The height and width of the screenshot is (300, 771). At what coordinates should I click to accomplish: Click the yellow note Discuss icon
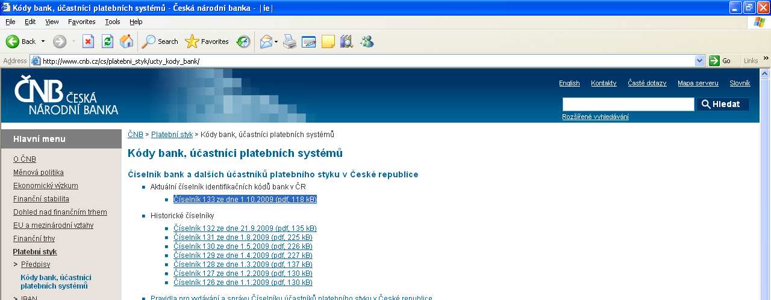(328, 41)
